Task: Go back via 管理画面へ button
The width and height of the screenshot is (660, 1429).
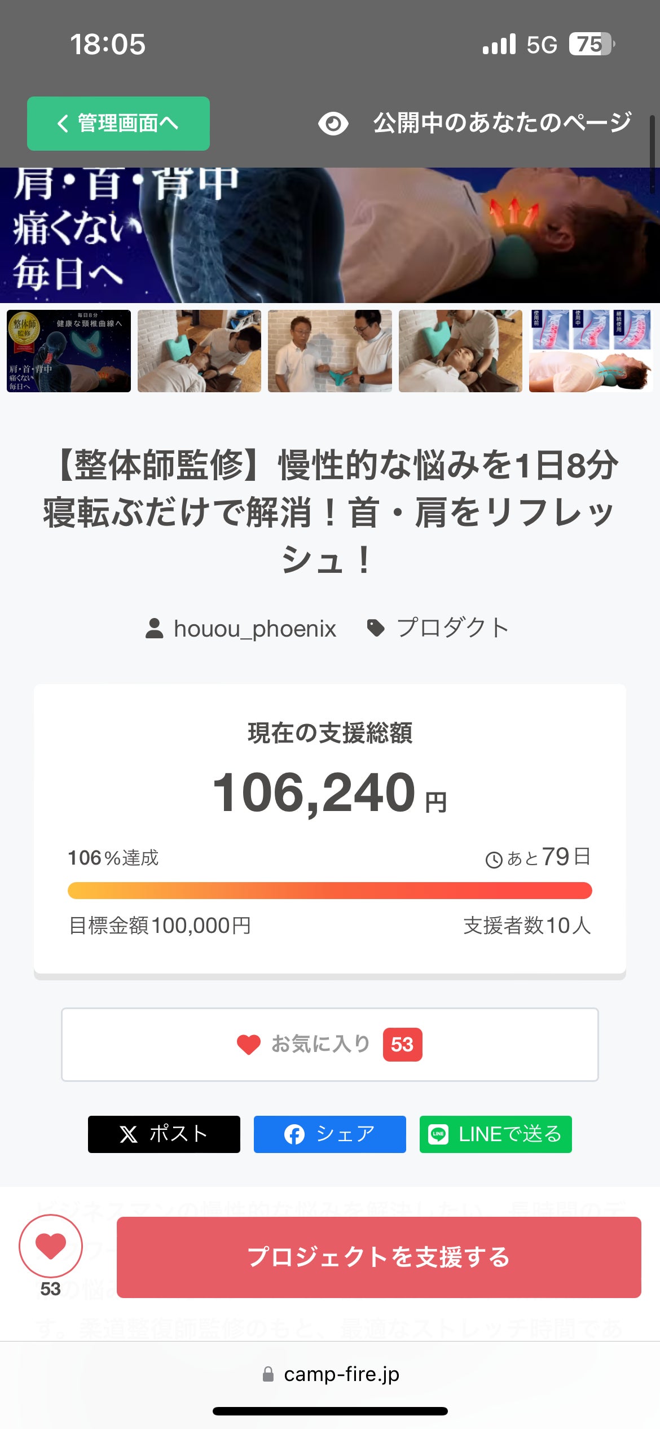Action: click(118, 124)
